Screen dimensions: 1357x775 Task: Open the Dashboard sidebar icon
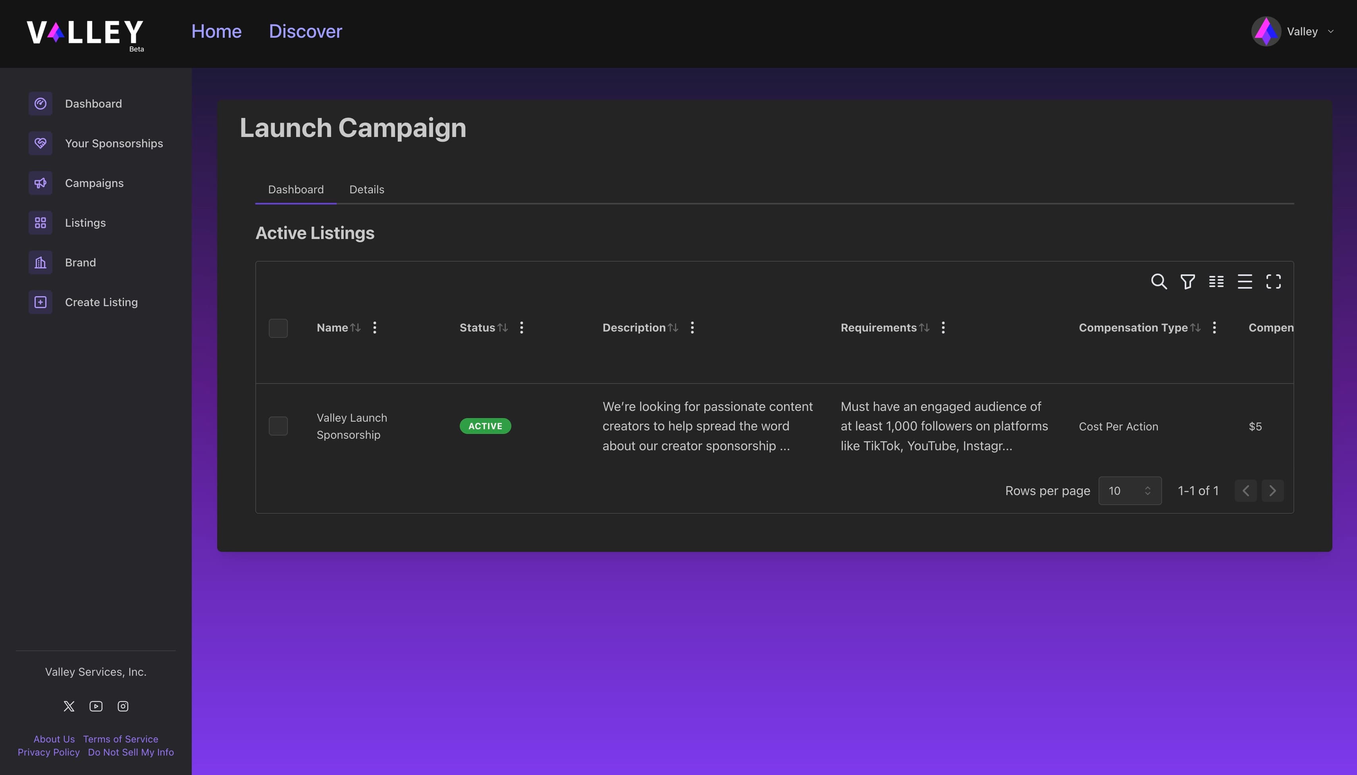click(40, 103)
